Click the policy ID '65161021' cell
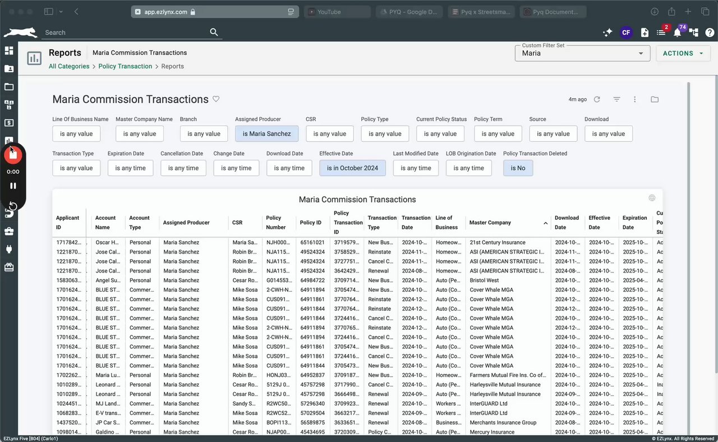 [312, 242]
